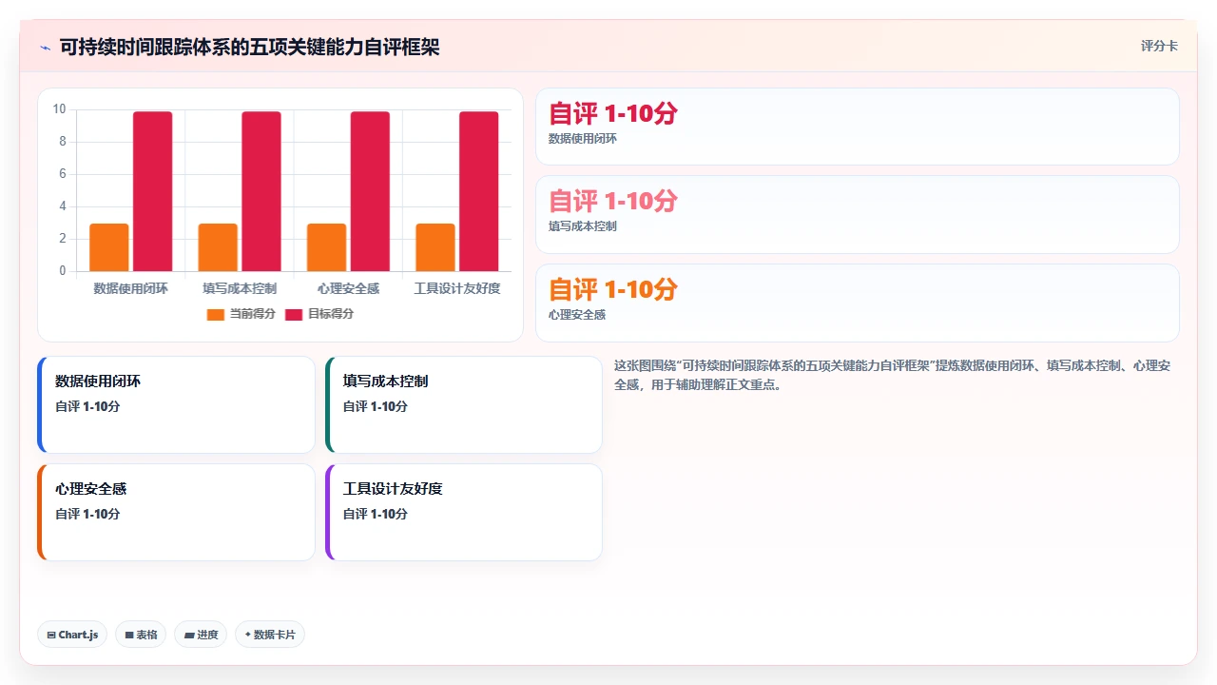Click the 工具设计友好度 axis label in chart

pyautogui.click(x=457, y=288)
